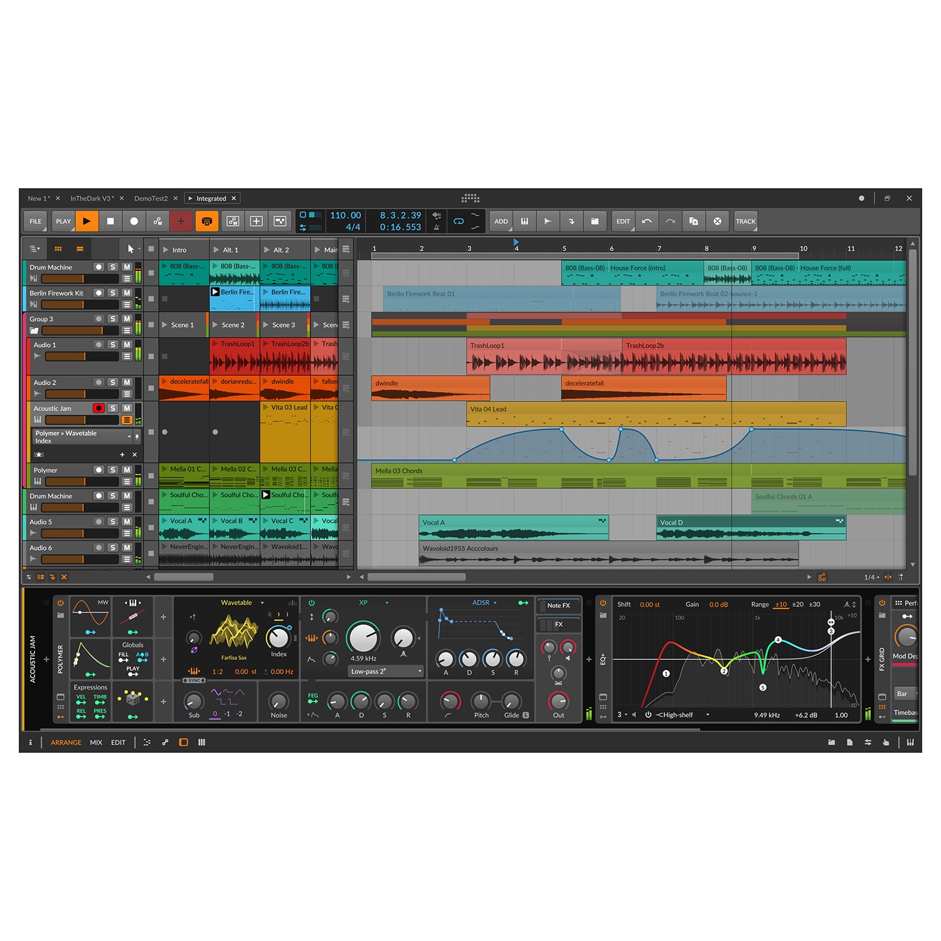Expand the FILE menu
The height and width of the screenshot is (941, 941).
pyautogui.click(x=36, y=221)
